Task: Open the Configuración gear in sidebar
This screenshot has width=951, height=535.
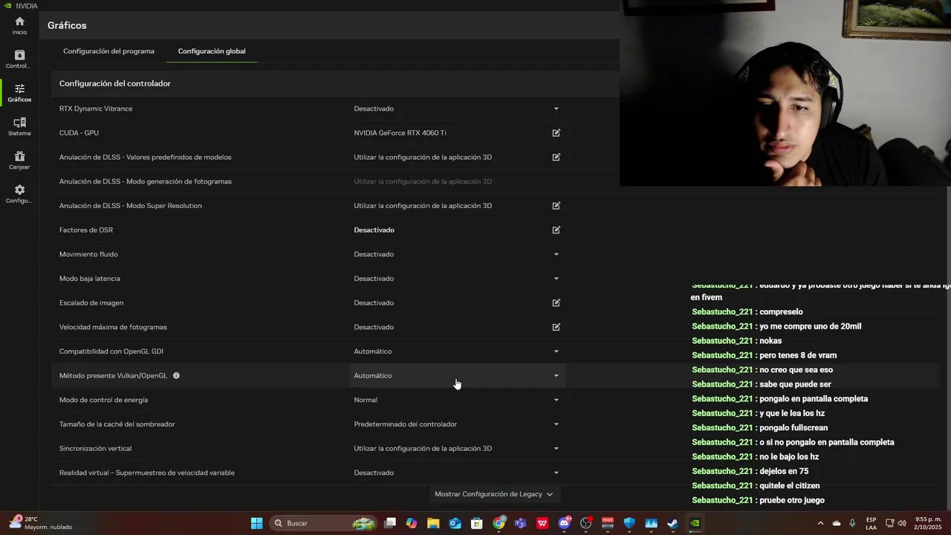Action: coord(19,194)
